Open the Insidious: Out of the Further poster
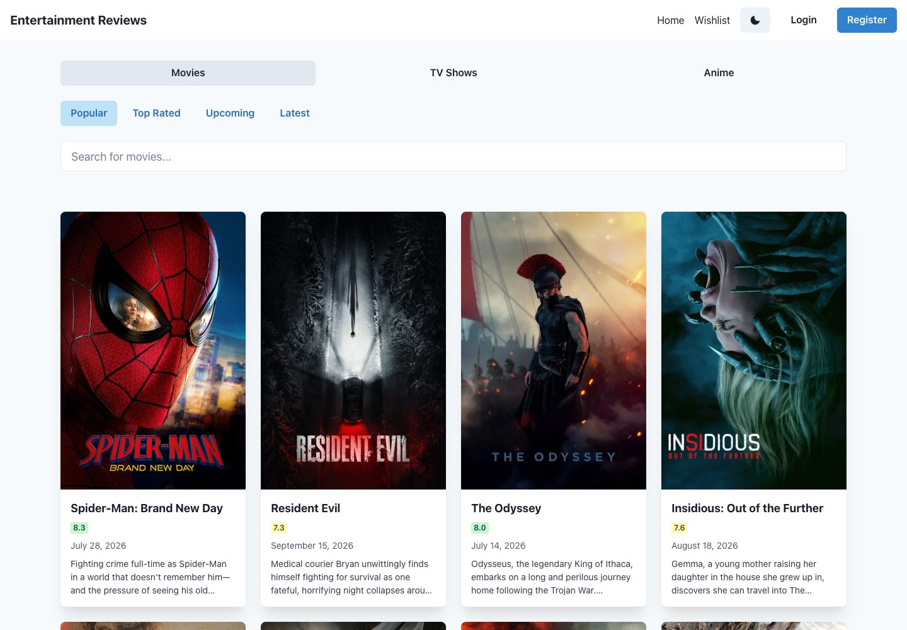Viewport: 907px width, 630px height. (754, 350)
